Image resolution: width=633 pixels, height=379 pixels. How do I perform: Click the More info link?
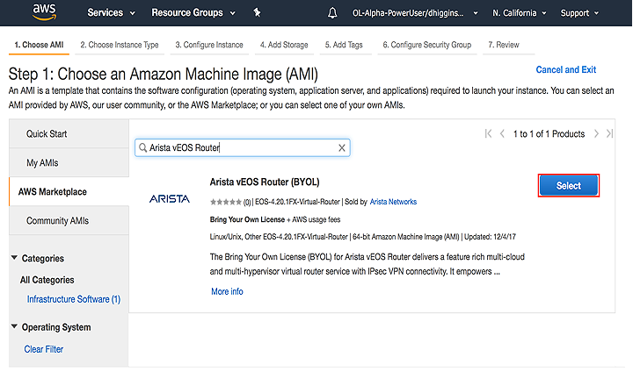click(x=227, y=291)
